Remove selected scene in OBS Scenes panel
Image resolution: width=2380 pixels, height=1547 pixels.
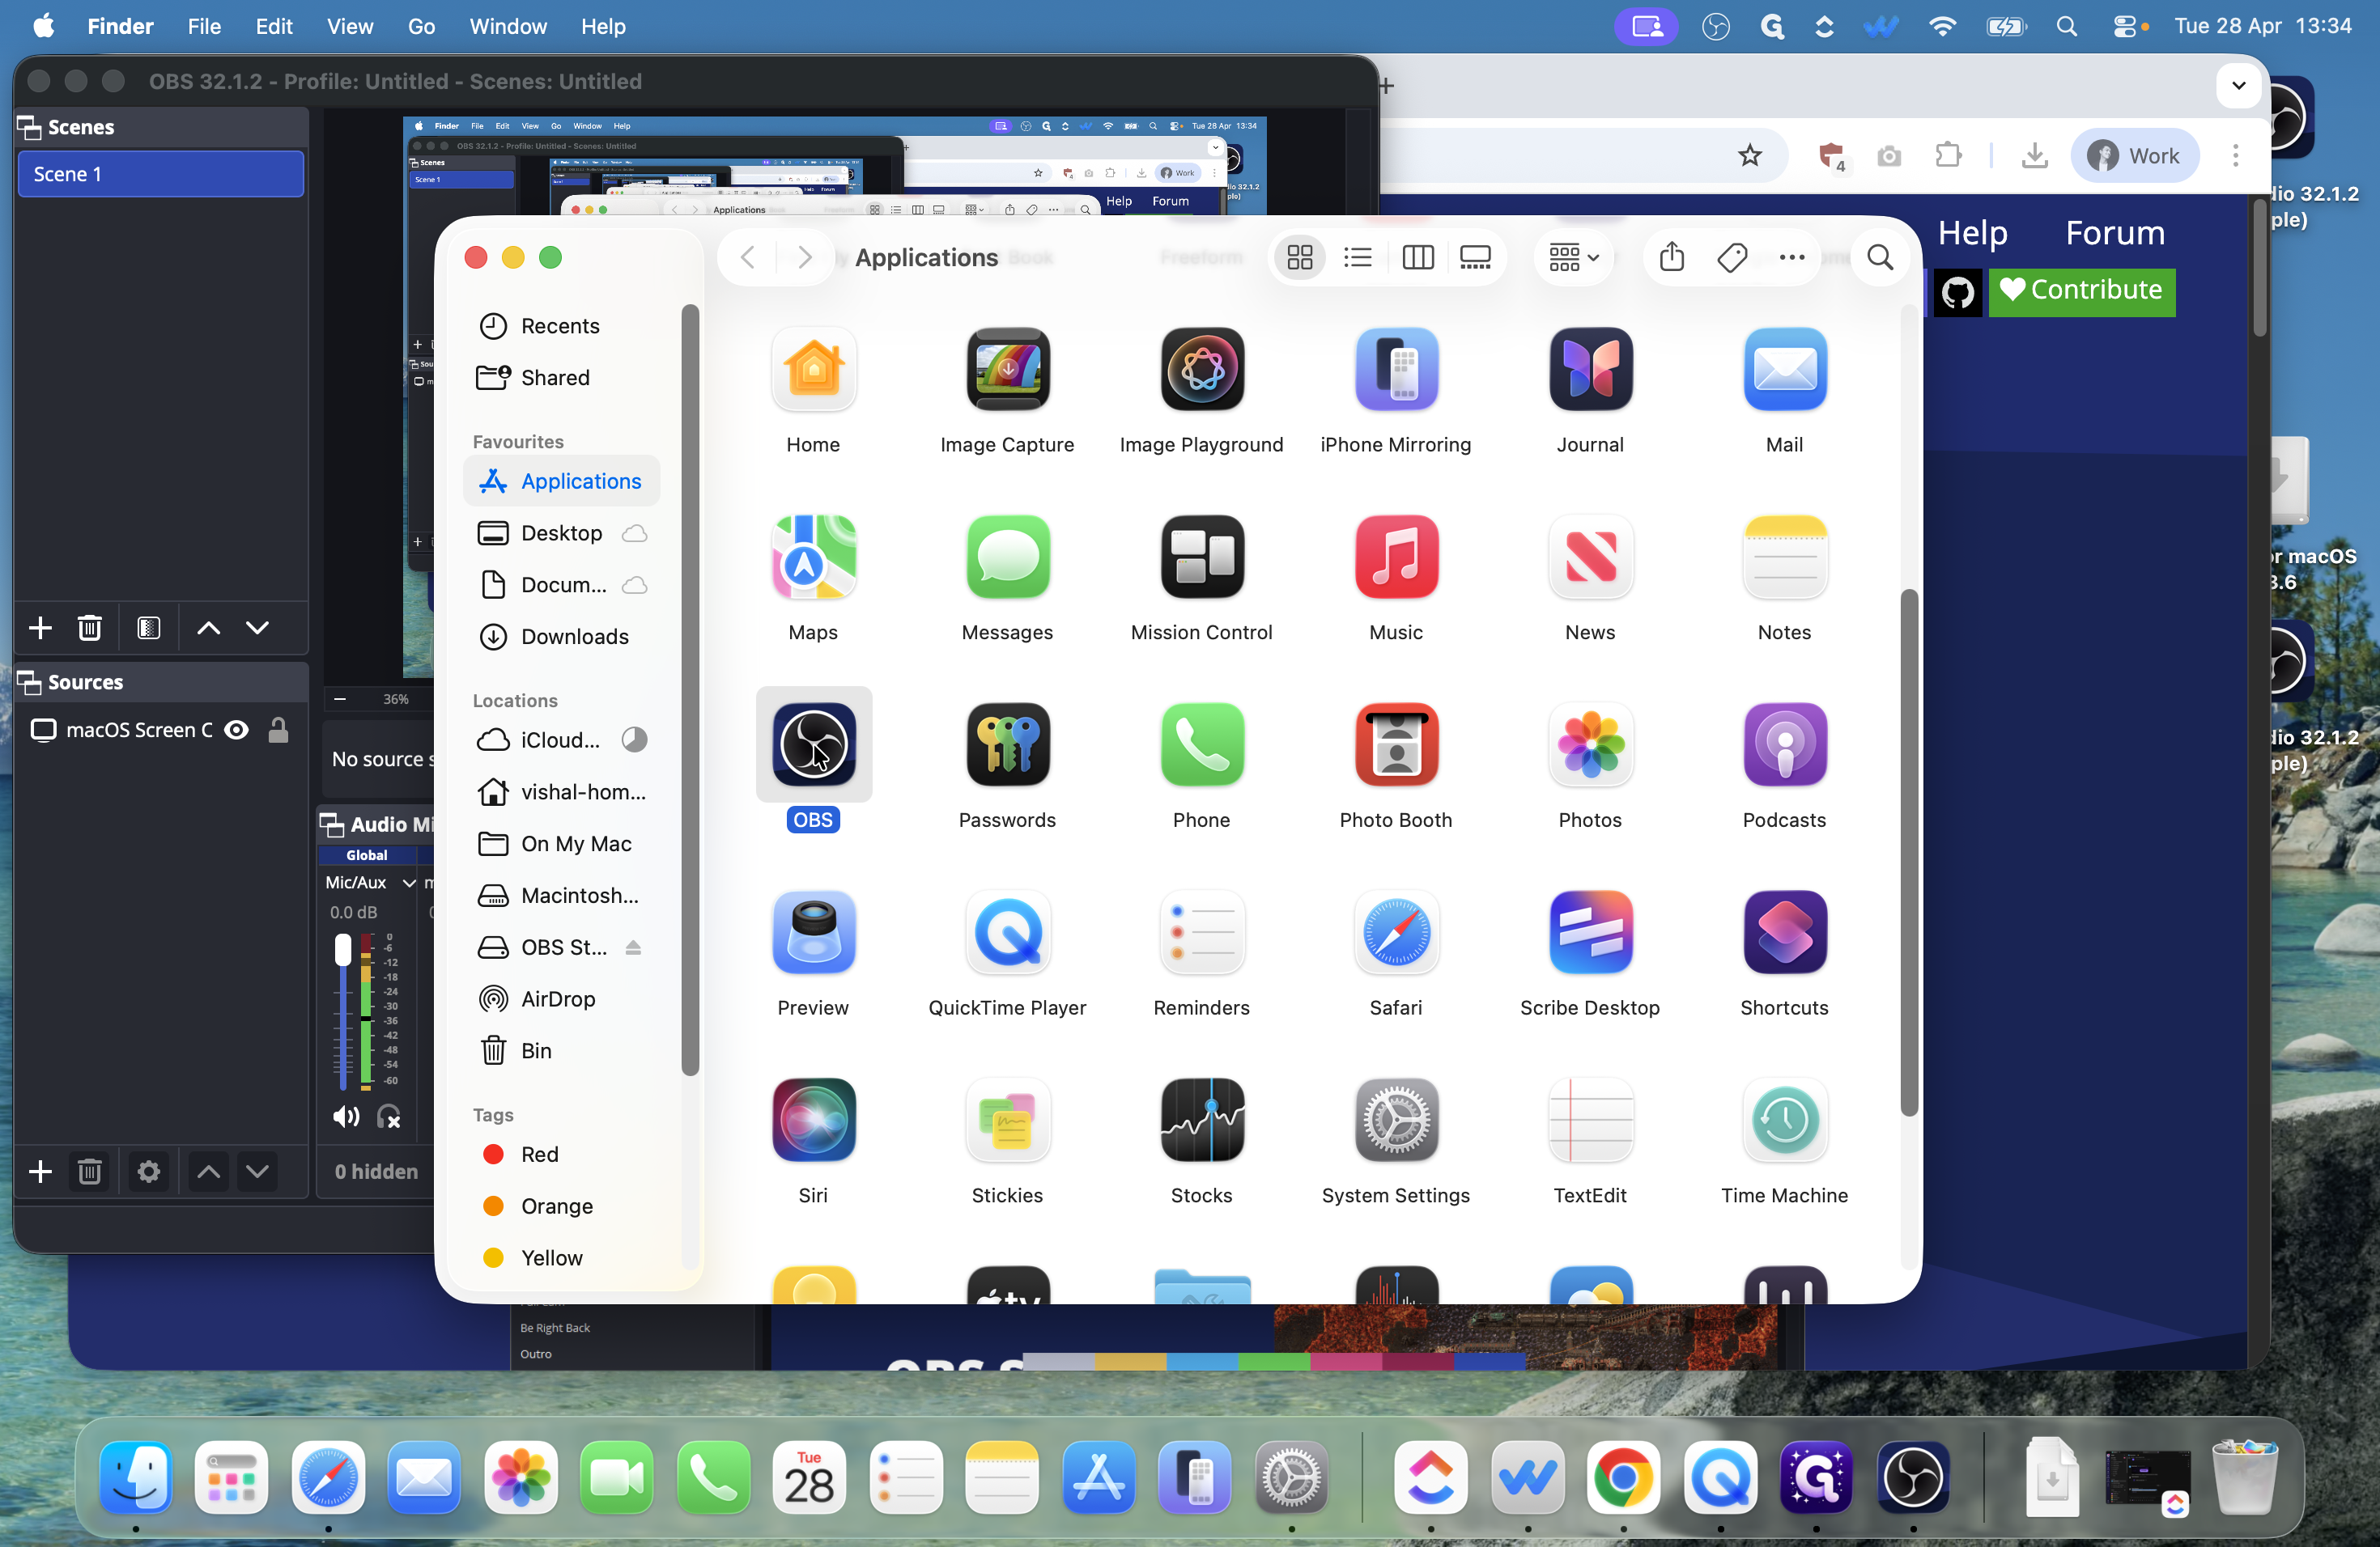[x=90, y=628]
